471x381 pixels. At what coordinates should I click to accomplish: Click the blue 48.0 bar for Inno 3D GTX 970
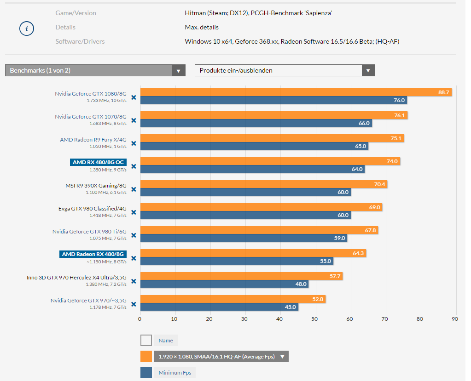click(x=224, y=284)
